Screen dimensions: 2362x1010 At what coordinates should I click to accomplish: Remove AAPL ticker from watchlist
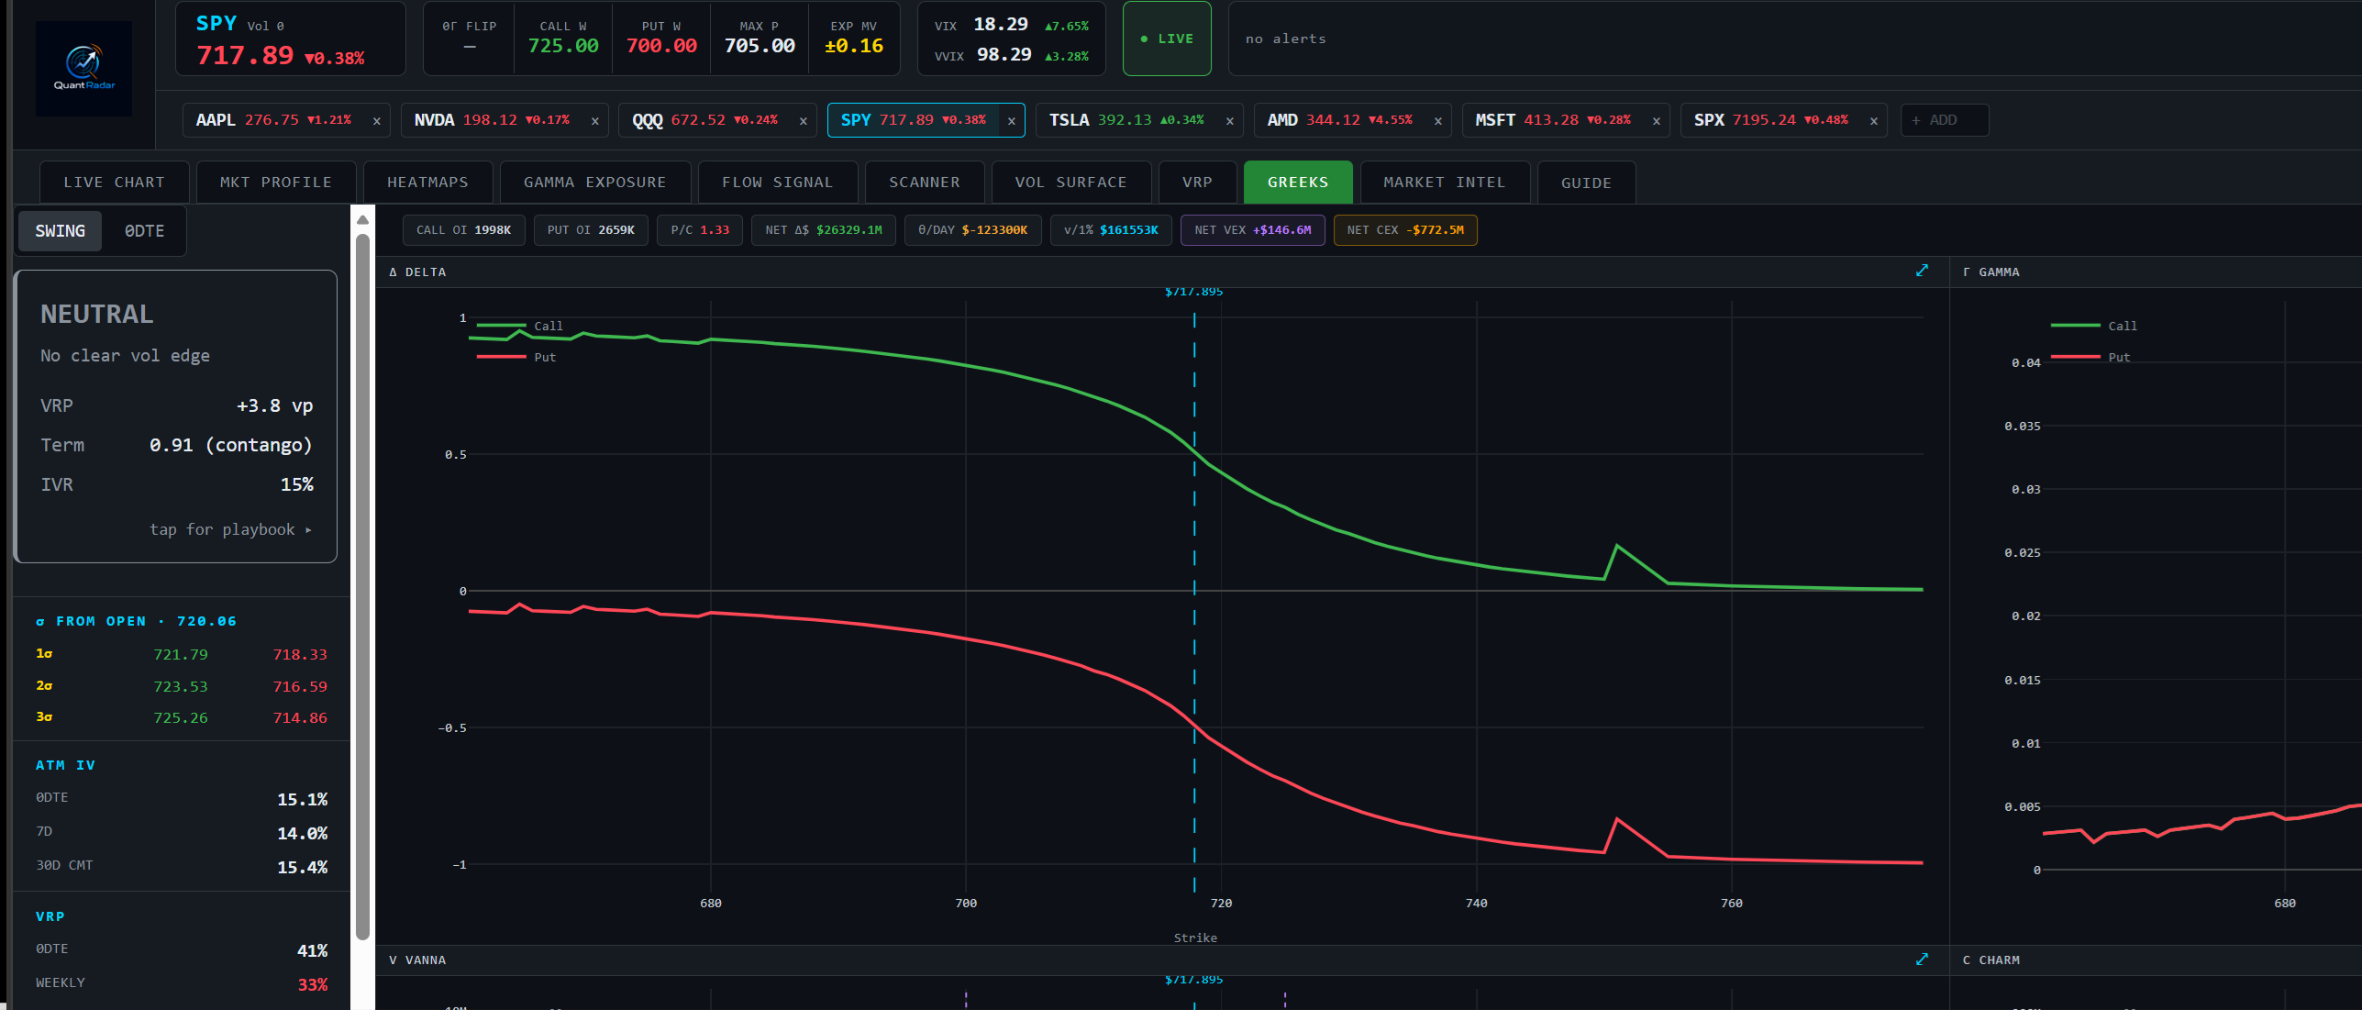pos(376,121)
